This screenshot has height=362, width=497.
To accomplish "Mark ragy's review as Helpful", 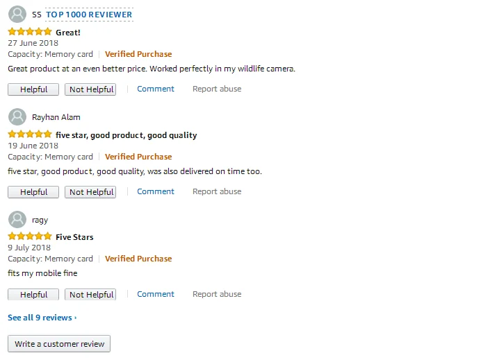I will click(33, 294).
